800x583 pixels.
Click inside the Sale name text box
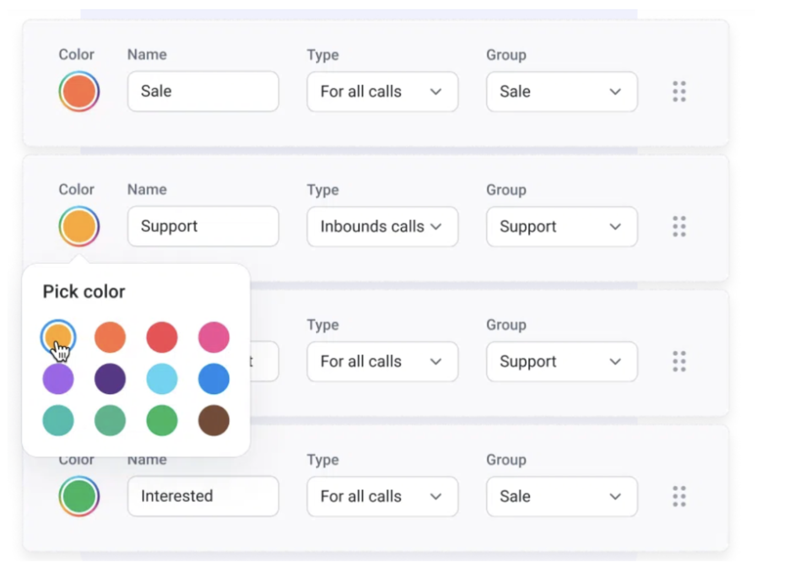(203, 91)
